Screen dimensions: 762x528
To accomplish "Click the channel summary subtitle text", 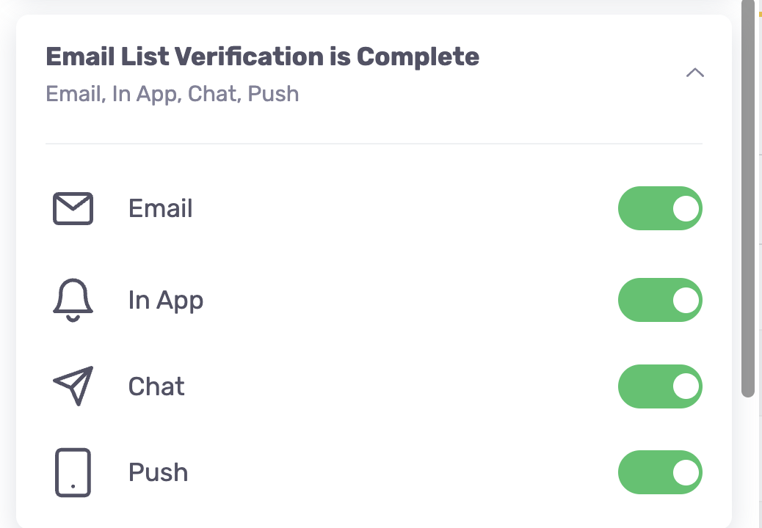I will click(x=172, y=94).
